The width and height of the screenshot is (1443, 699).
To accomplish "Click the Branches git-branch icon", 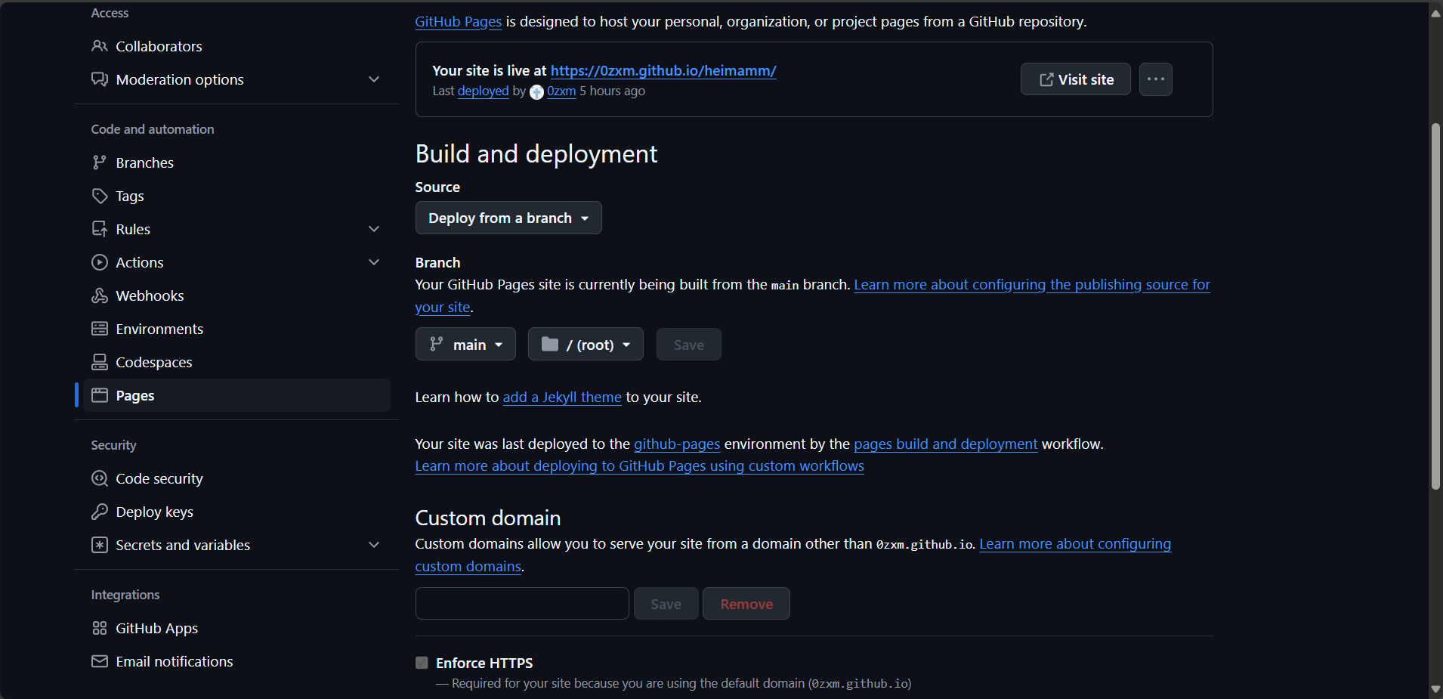I will (100, 162).
